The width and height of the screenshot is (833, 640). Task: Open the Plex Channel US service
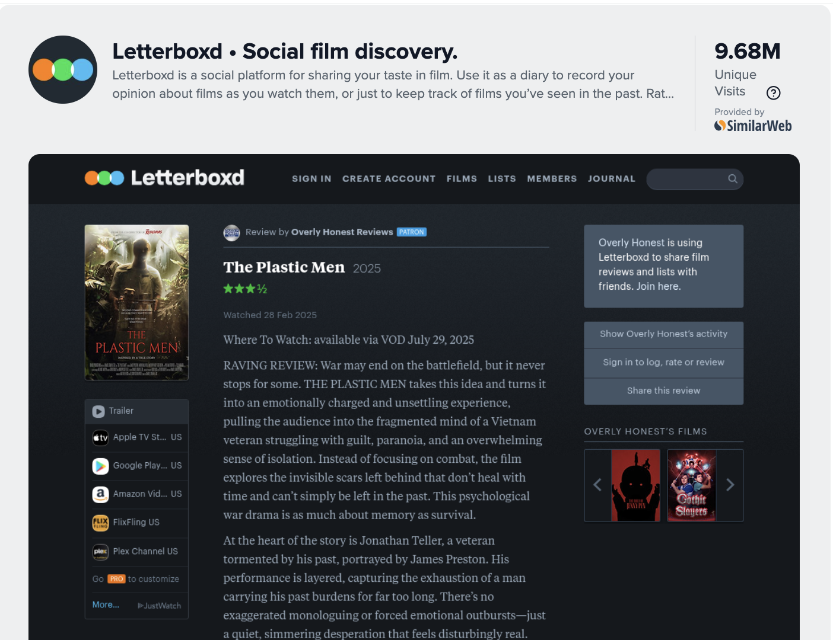coord(136,552)
